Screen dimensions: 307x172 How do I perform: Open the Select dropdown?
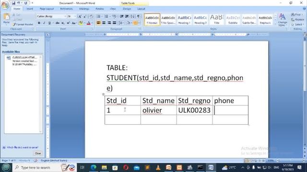point(297,24)
